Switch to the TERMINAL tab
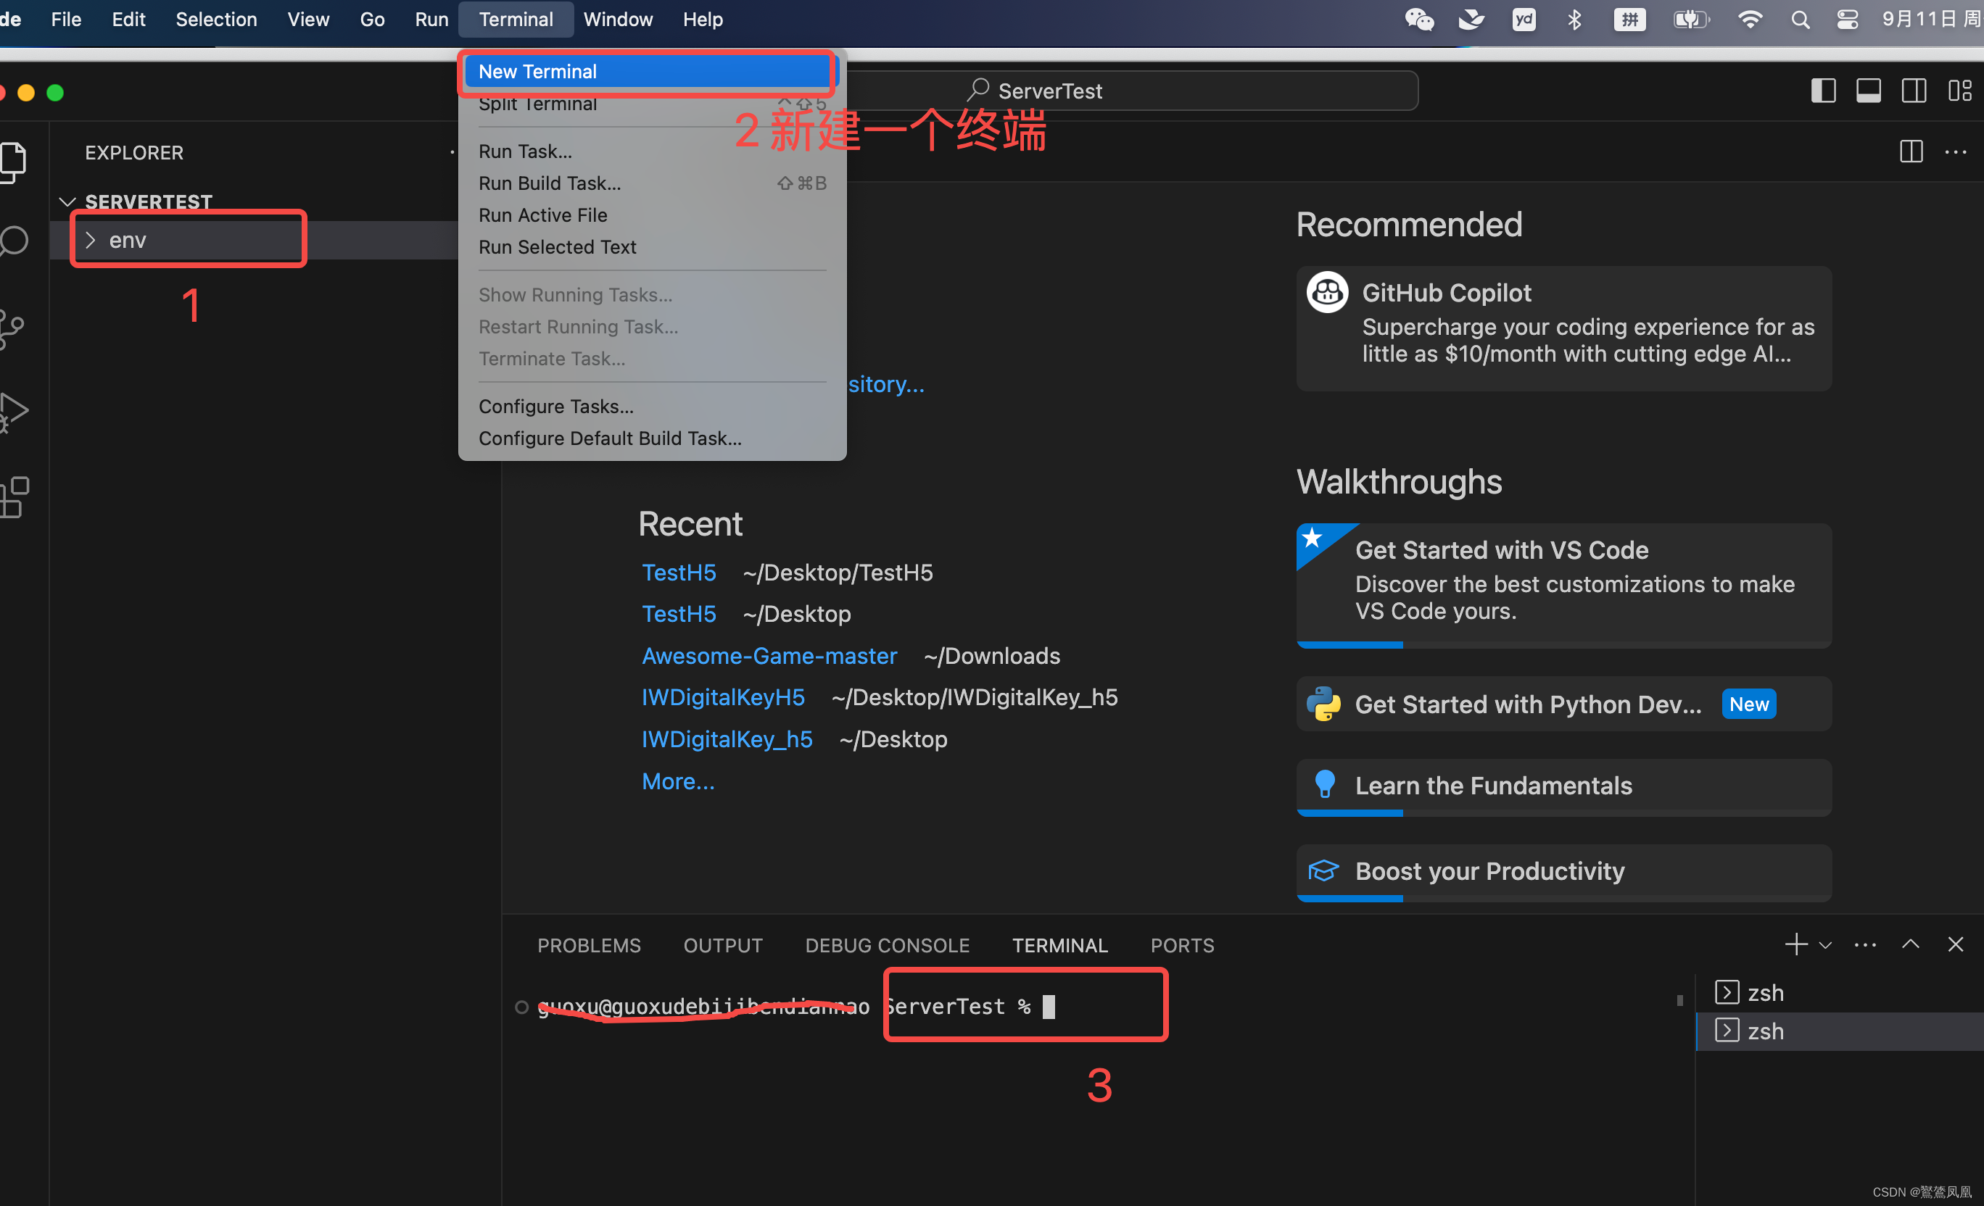This screenshot has width=1984, height=1206. [1059, 945]
